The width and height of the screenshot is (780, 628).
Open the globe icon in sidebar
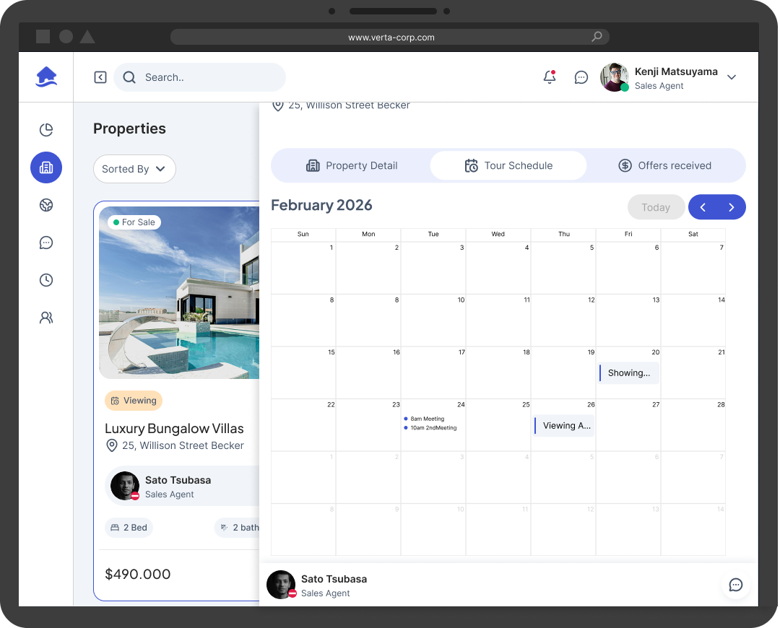[x=46, y=205]
